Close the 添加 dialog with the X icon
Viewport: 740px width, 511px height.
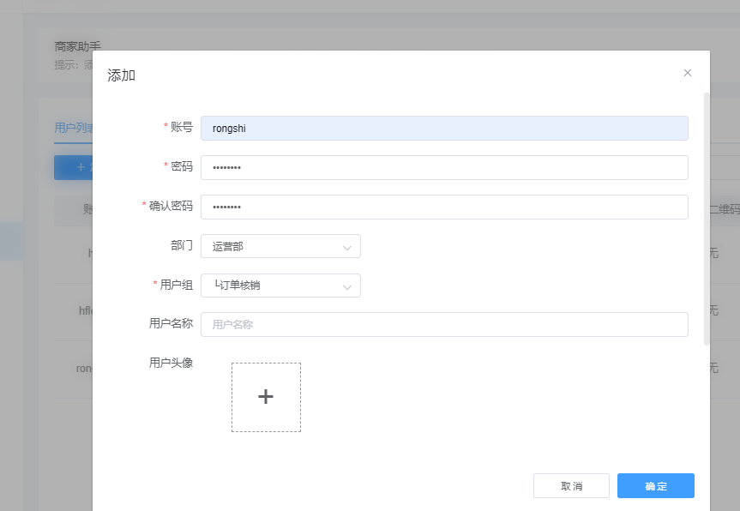coord(687,73)
